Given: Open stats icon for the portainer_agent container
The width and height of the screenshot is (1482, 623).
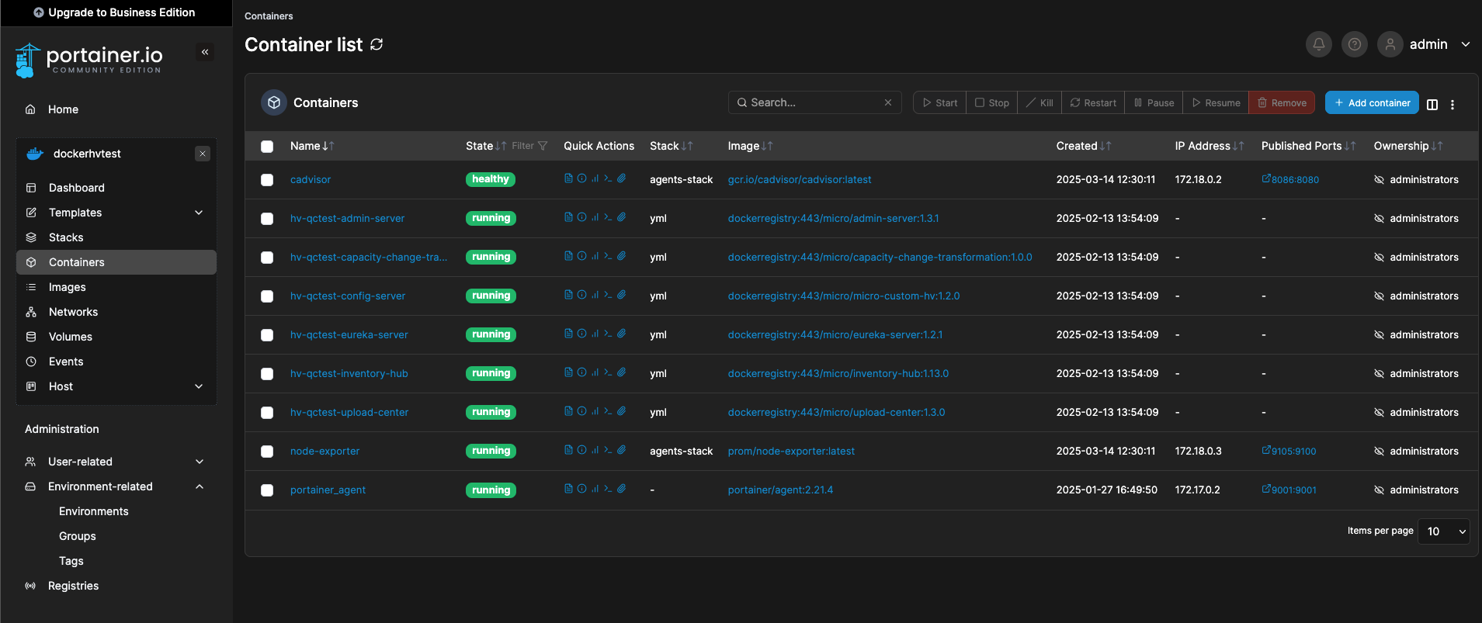Looking at the screenshot, I should pos(595,489).
